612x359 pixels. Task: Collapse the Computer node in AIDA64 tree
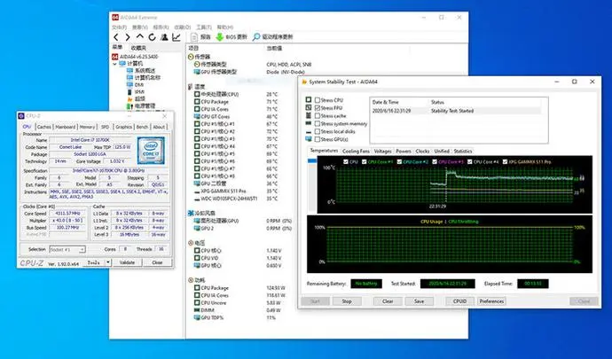pos(114,64)
